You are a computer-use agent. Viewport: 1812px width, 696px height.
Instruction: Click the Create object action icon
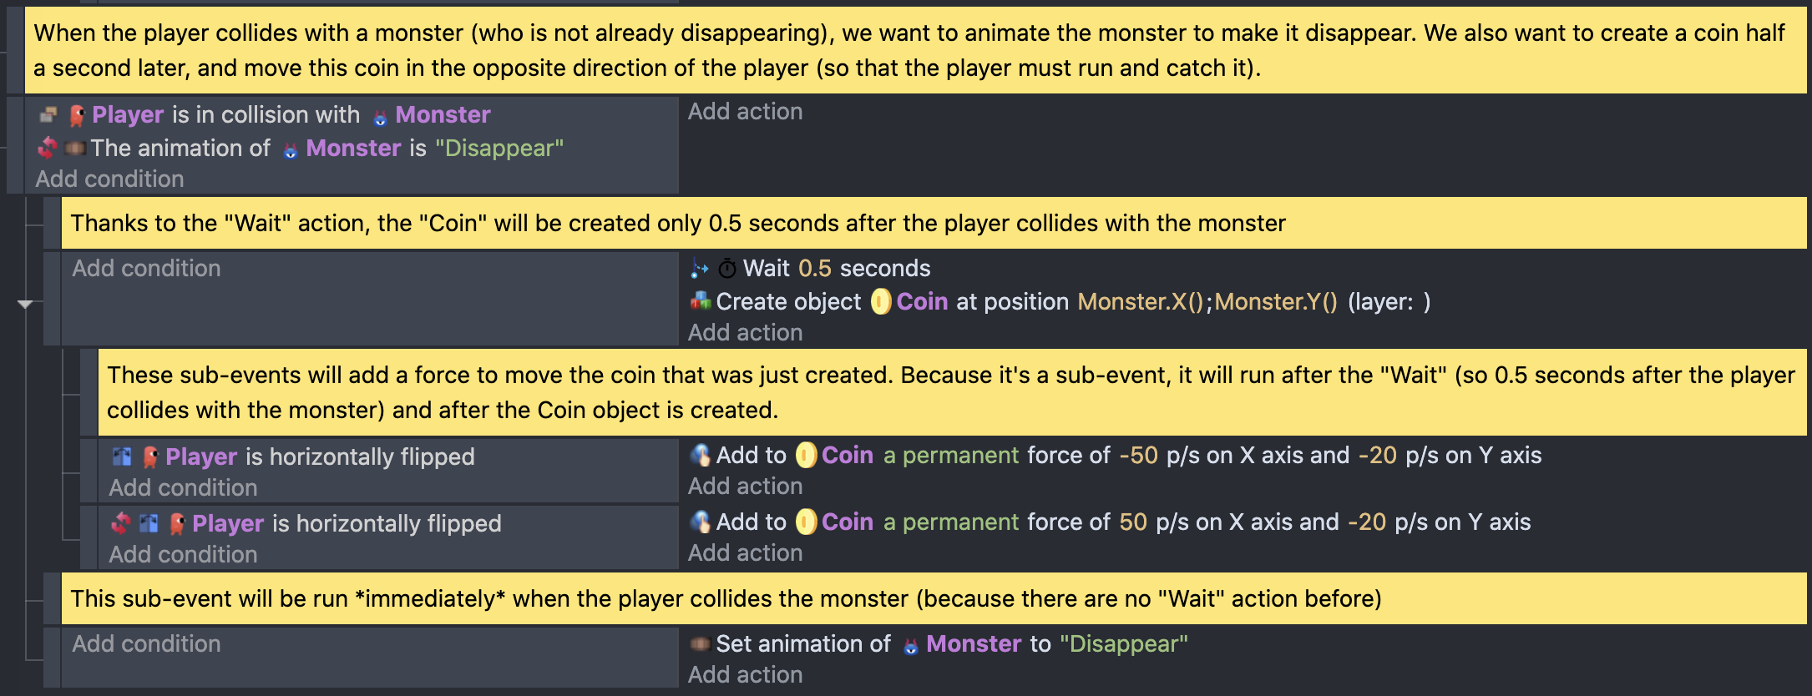click(700, 301)
